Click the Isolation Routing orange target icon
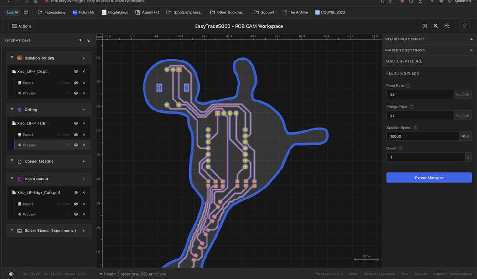The width and height of the screenshot is (477, 279). pyautogui.click(x=20, y=58)
